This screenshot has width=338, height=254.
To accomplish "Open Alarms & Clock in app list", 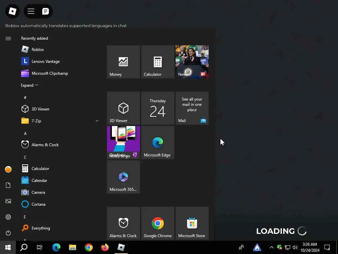I will (60, 145).
